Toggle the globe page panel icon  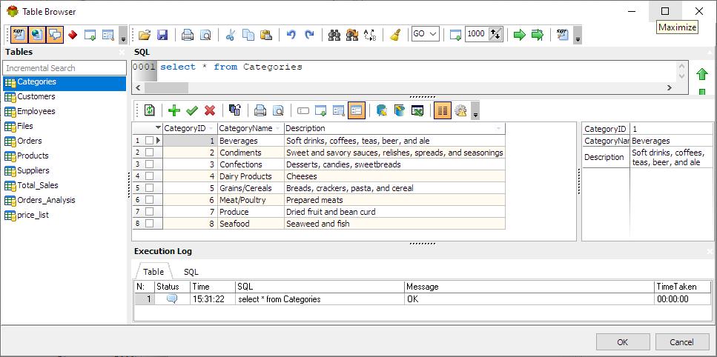(x=36, y=35)
